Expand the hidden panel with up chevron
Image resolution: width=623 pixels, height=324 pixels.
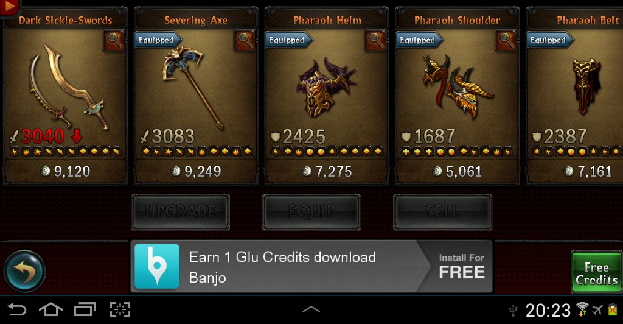click(311, 309)
